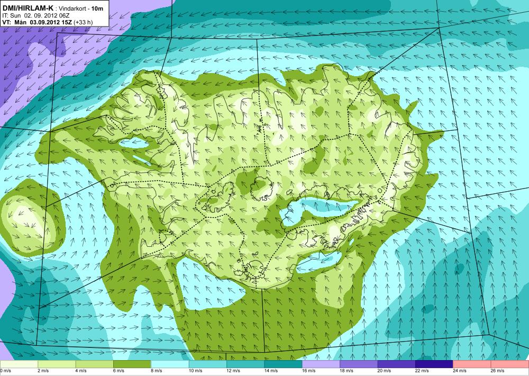Click the 'IT: Sun 02. 09. 2012 06Z' line
Image resolution: width=529 pixels, height=376 pixels.
tap(36, 15)
